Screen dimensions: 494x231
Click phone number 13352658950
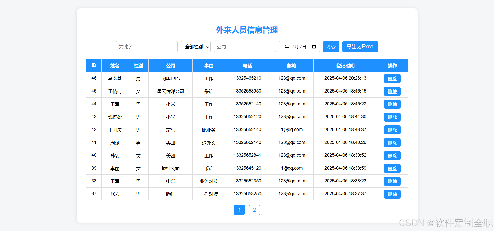click(x=247, y=91)
